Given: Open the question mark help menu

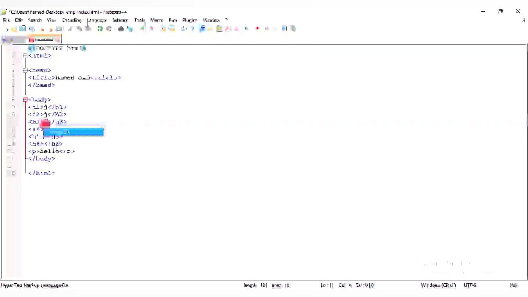Looking at the screenshot, I should (x=226, y=20).
